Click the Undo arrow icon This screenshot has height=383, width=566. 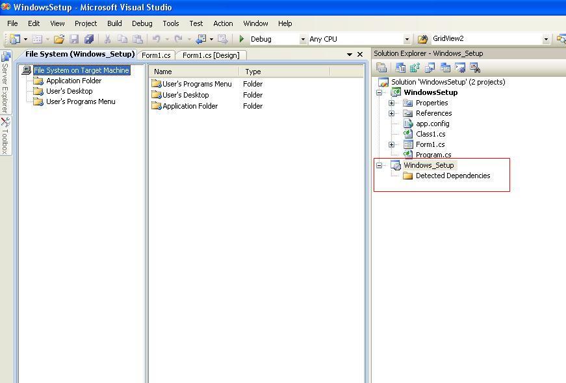(157, 38)
